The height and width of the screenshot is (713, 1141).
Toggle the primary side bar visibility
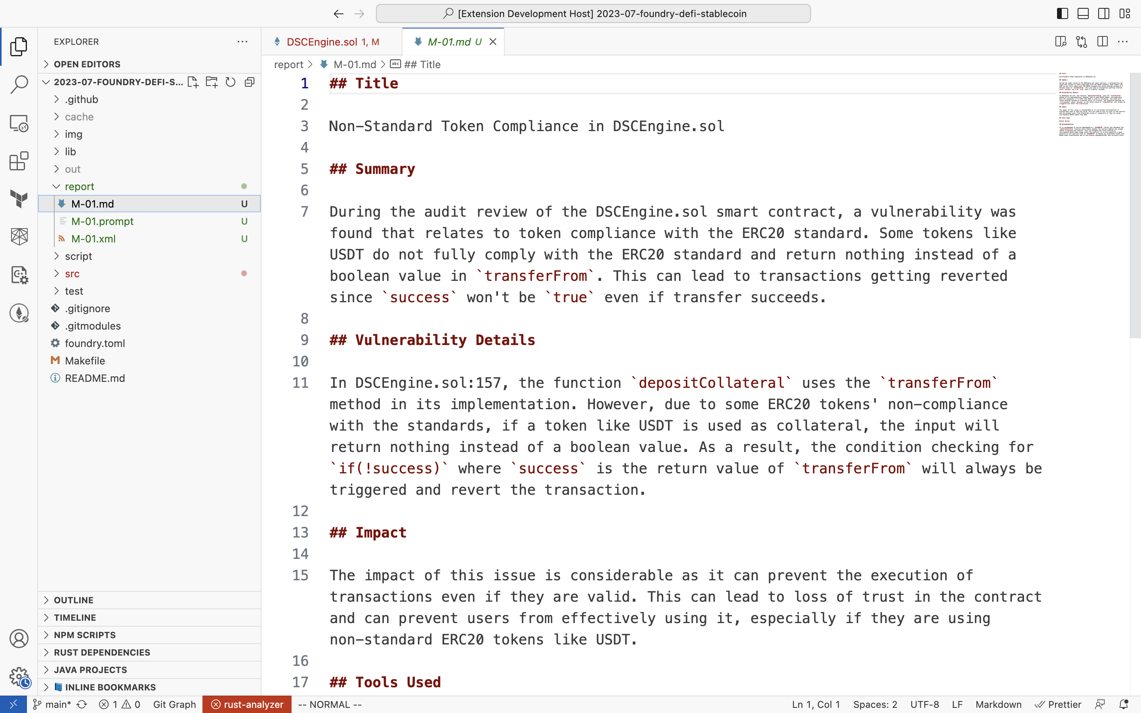[1062, 14]
